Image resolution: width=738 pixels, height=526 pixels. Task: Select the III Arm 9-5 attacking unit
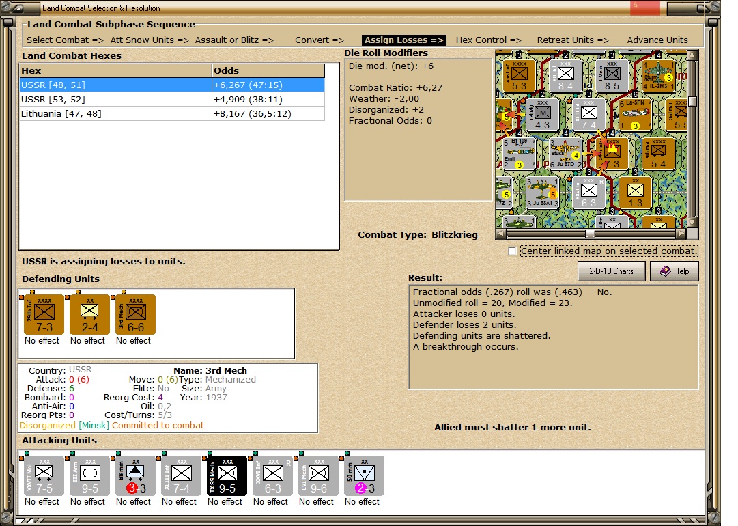(x=89, y=475)
